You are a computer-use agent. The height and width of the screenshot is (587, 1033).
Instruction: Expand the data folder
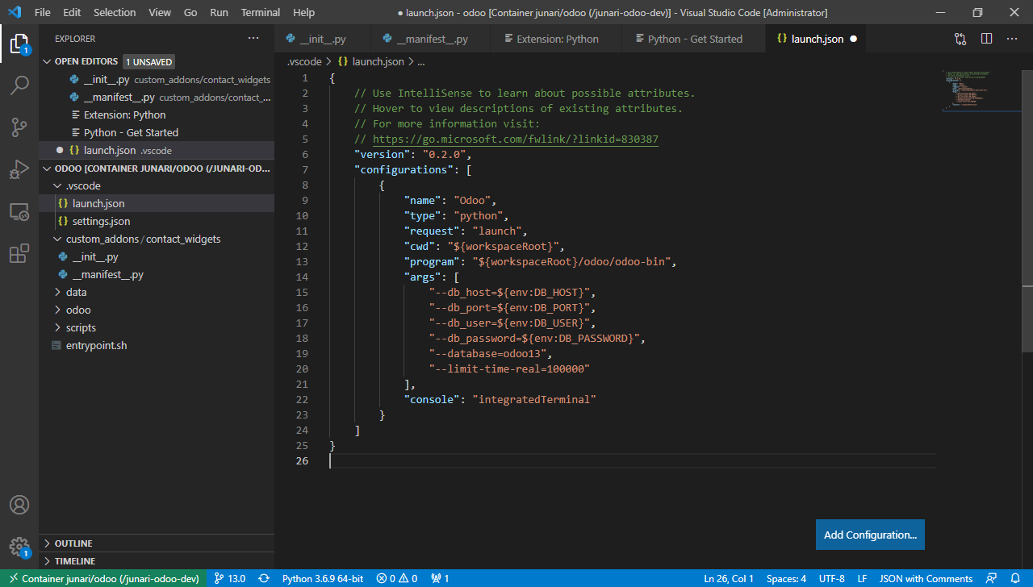point(76,292)
